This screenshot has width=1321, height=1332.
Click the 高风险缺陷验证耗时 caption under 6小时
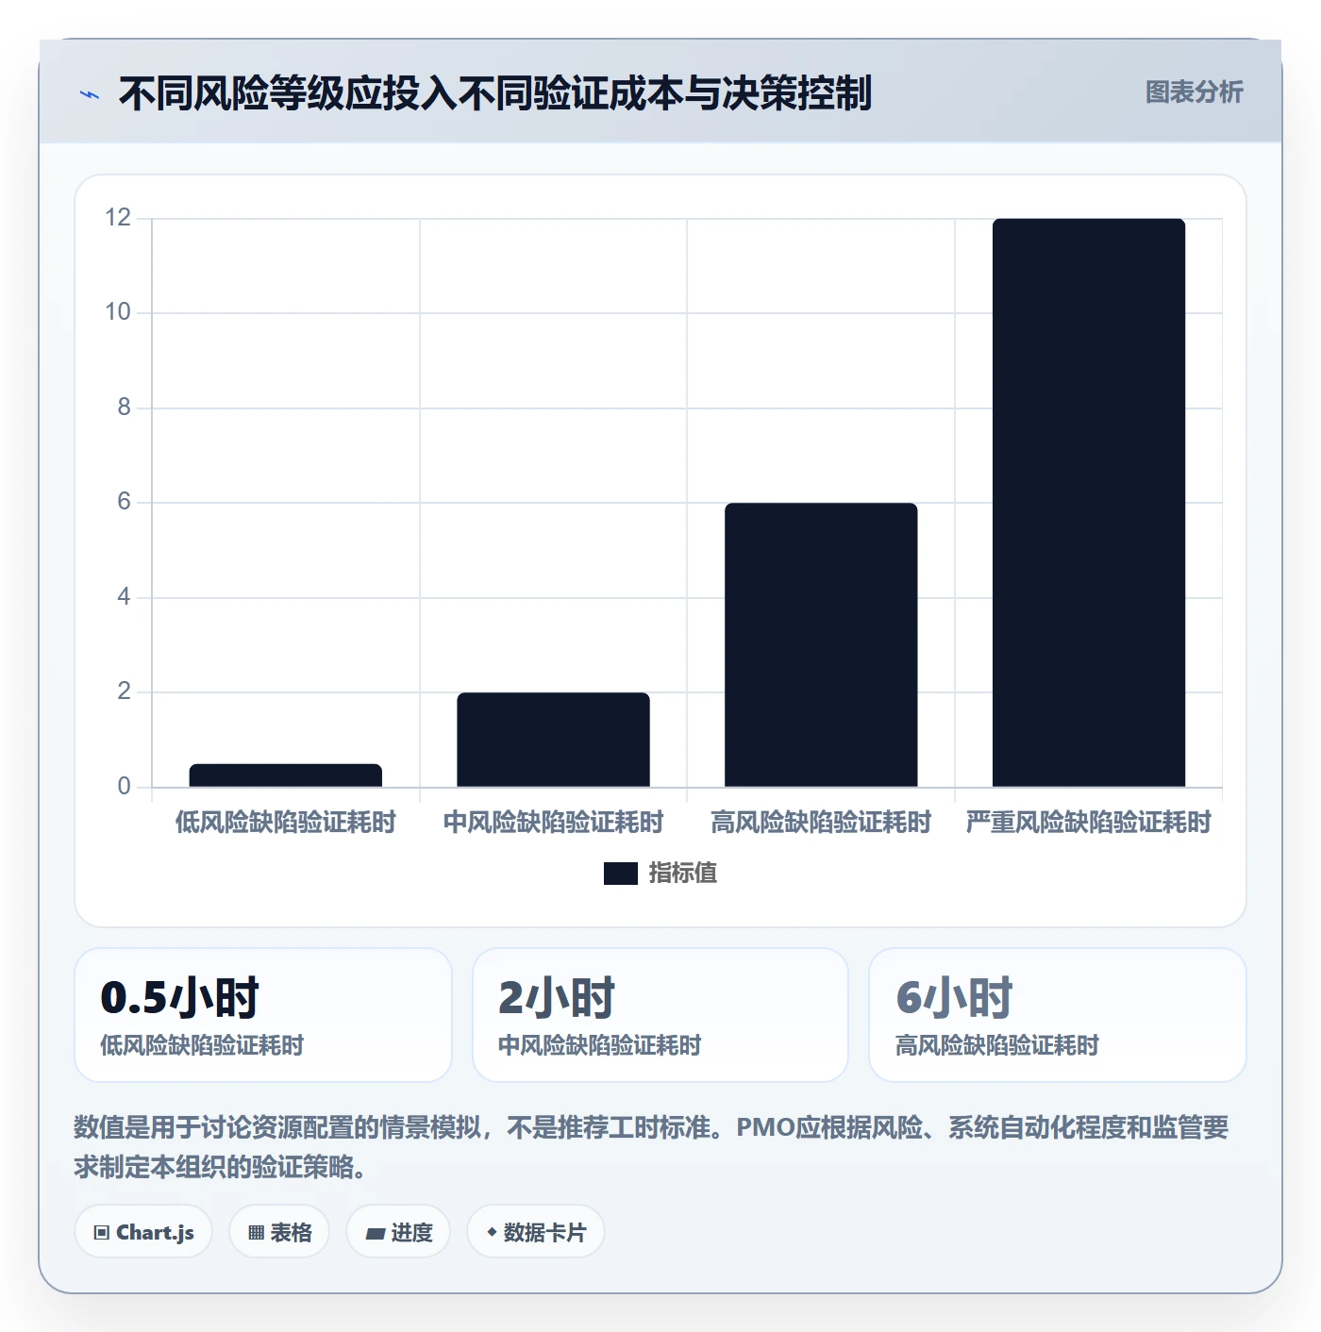pos(997,1045)
